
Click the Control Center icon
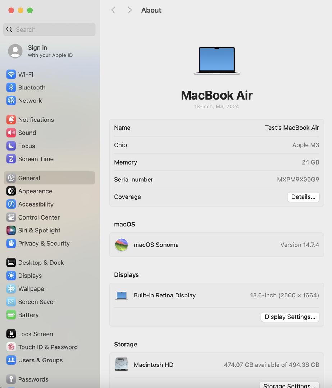(x=11, y=217)
